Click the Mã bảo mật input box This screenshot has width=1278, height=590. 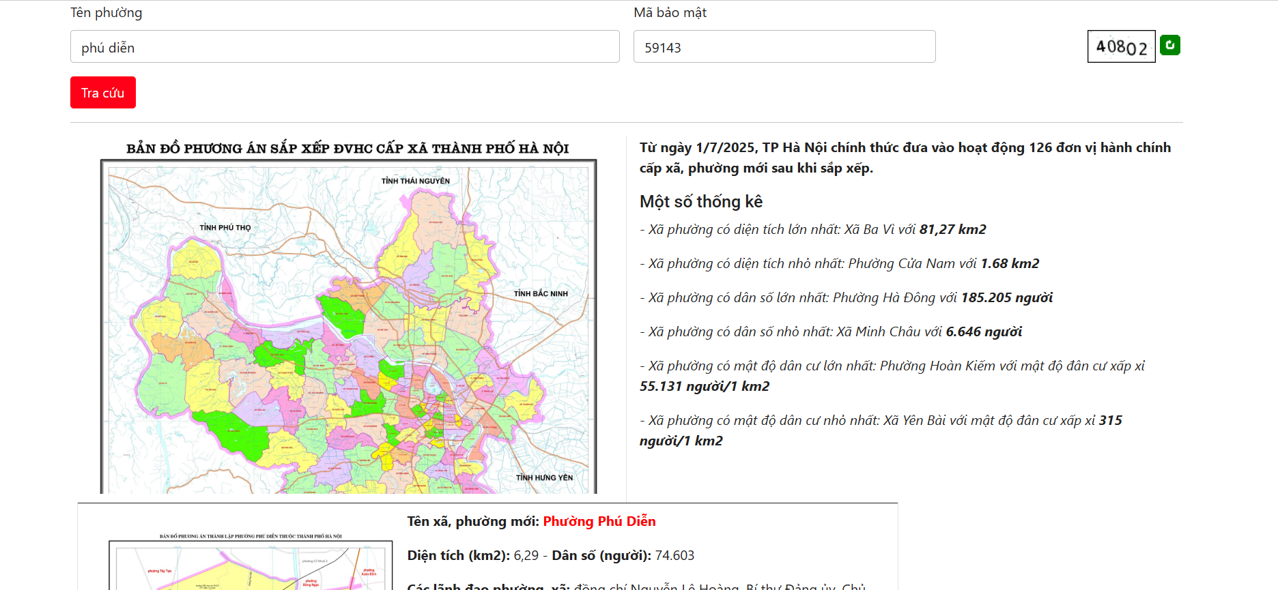pyautogui.click(x=784, y=47)
